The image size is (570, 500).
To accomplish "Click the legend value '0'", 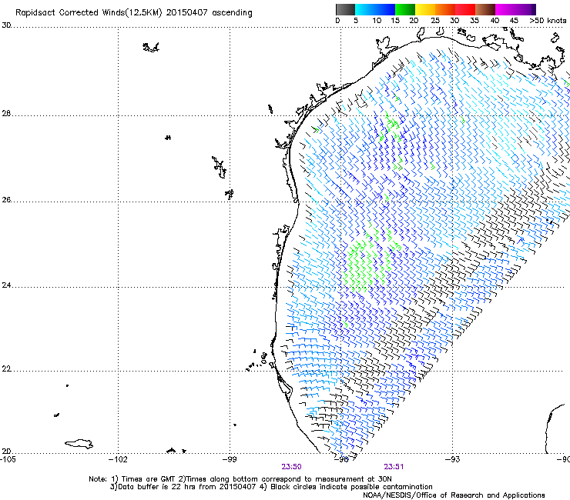I will 337,21.
